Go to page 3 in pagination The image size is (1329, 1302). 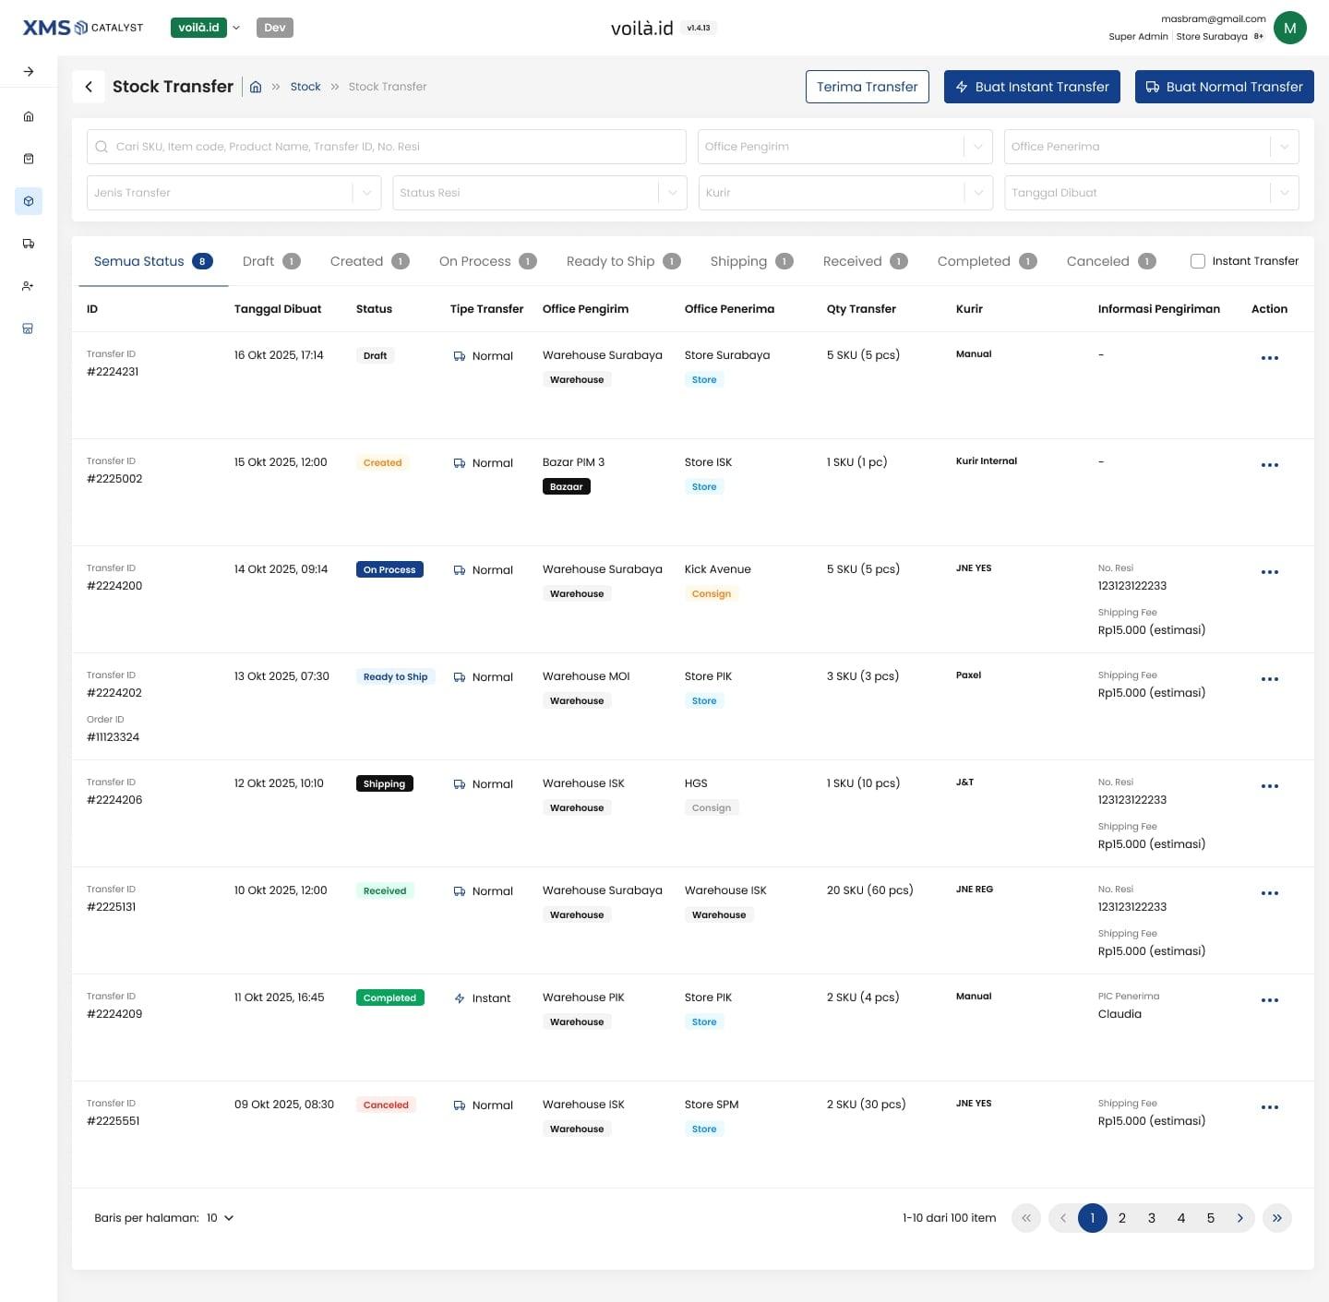pos(1152,1218)
